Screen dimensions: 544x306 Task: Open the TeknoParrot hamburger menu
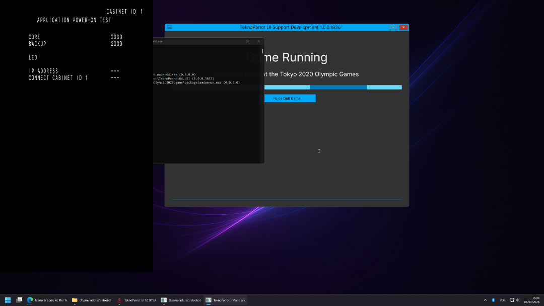[x=170, y=27]
